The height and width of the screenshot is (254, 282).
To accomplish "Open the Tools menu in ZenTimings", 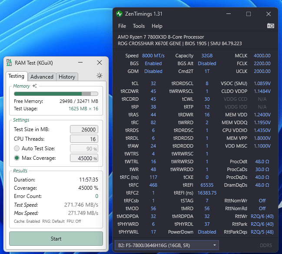I will pyautogui.click(x=139, y=26).
